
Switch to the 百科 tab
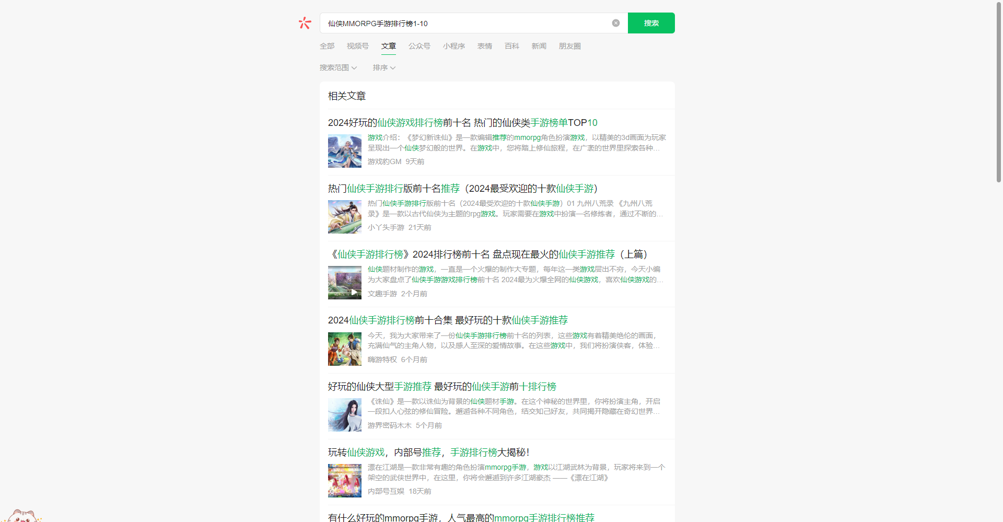(x=511, y=46)
